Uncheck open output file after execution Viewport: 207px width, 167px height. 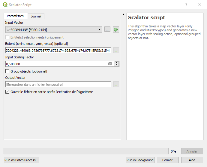point(7,92)
